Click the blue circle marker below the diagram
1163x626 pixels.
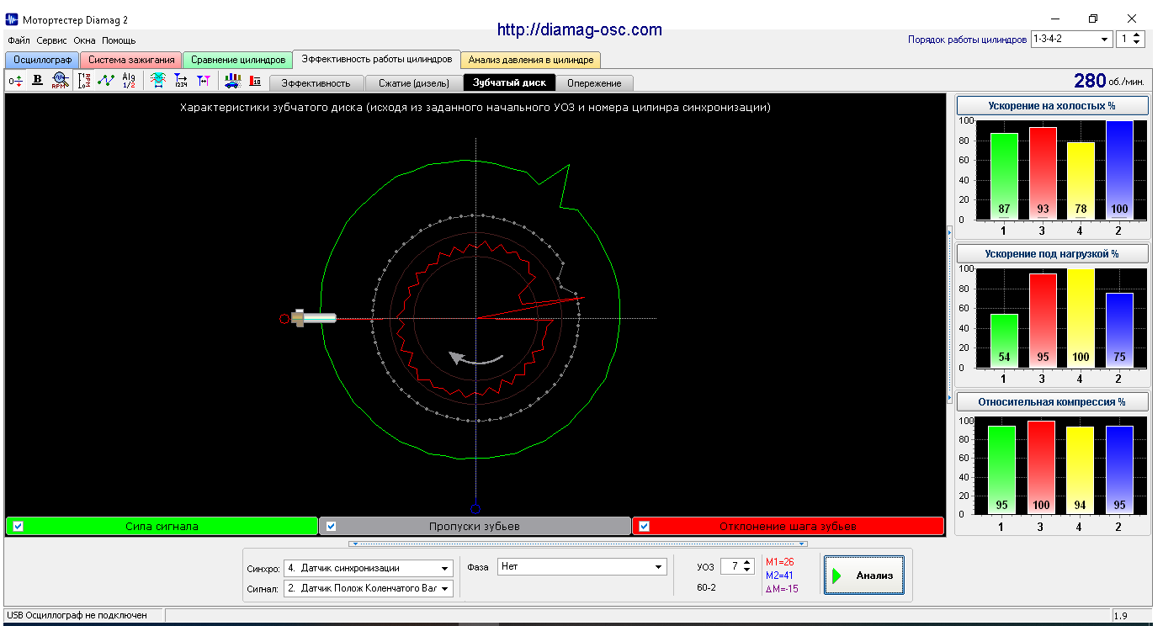coord(475,509)
